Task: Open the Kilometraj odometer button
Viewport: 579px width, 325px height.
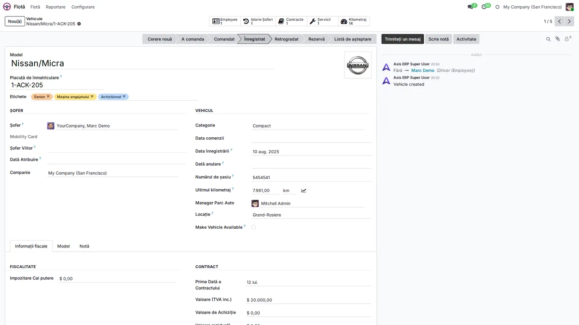Action: [354, 21]
